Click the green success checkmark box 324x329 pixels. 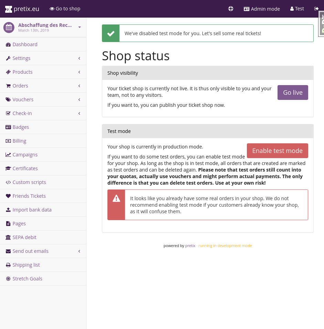coord(111,33)
